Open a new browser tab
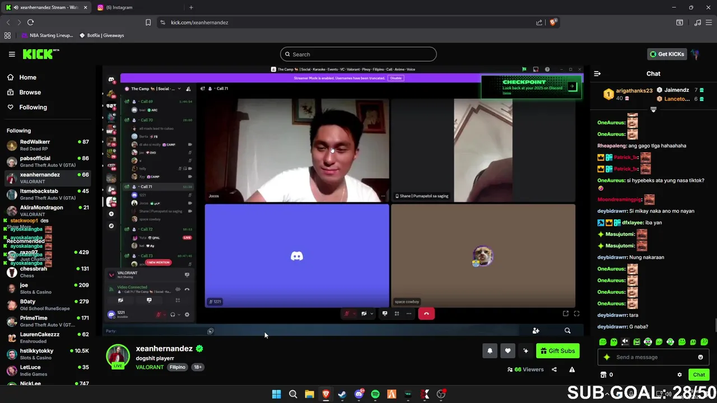Viewport: 717px width, 403px height. (x=191, y=7)
